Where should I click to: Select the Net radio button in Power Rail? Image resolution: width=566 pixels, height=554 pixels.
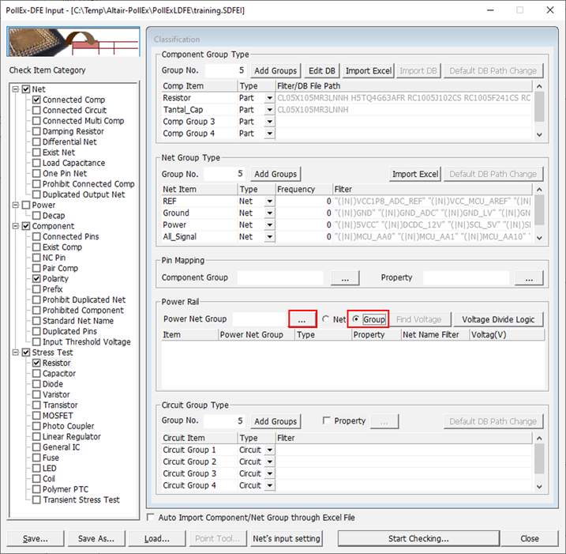point(326,319)
